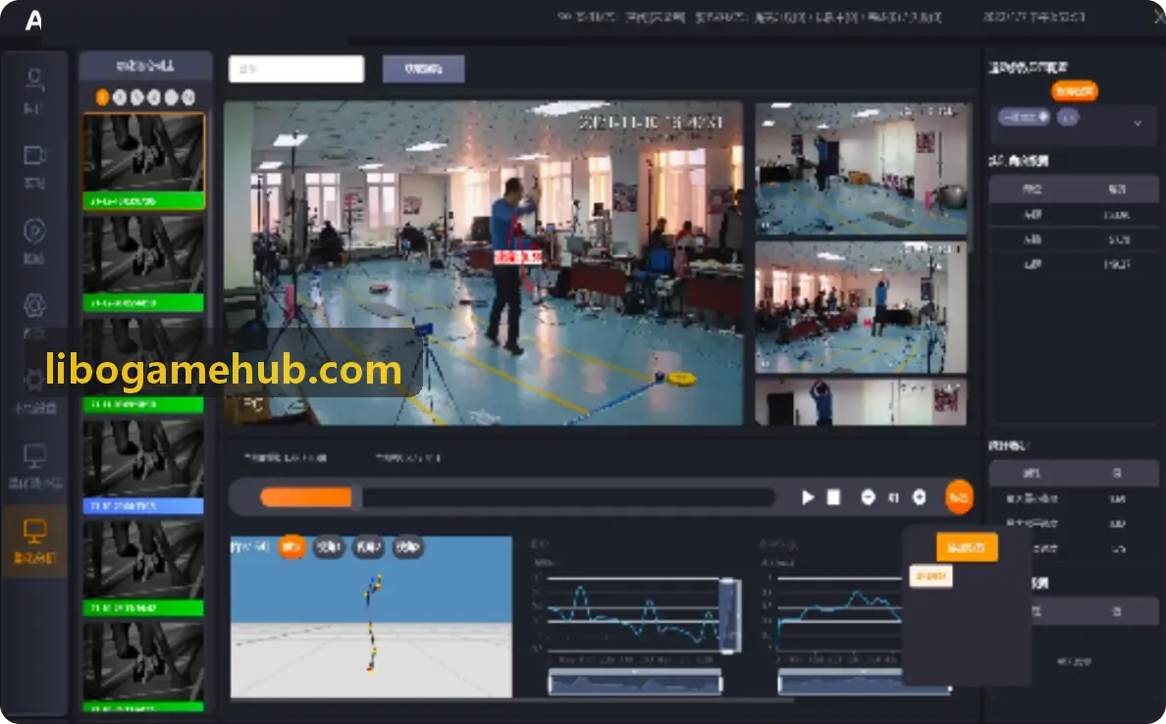Click the white A logo in the title bar

pyautogui.click(x=33, y=21)
